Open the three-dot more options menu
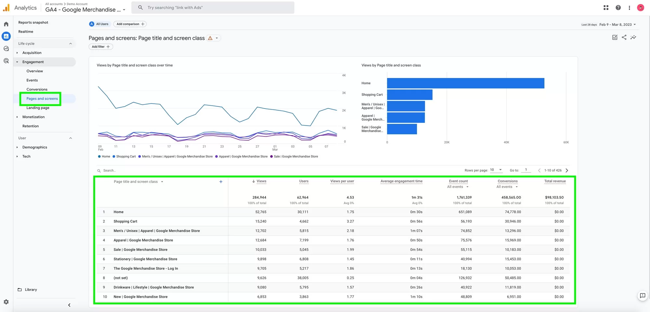Screen dimensions: 650x312 [629, 7]
